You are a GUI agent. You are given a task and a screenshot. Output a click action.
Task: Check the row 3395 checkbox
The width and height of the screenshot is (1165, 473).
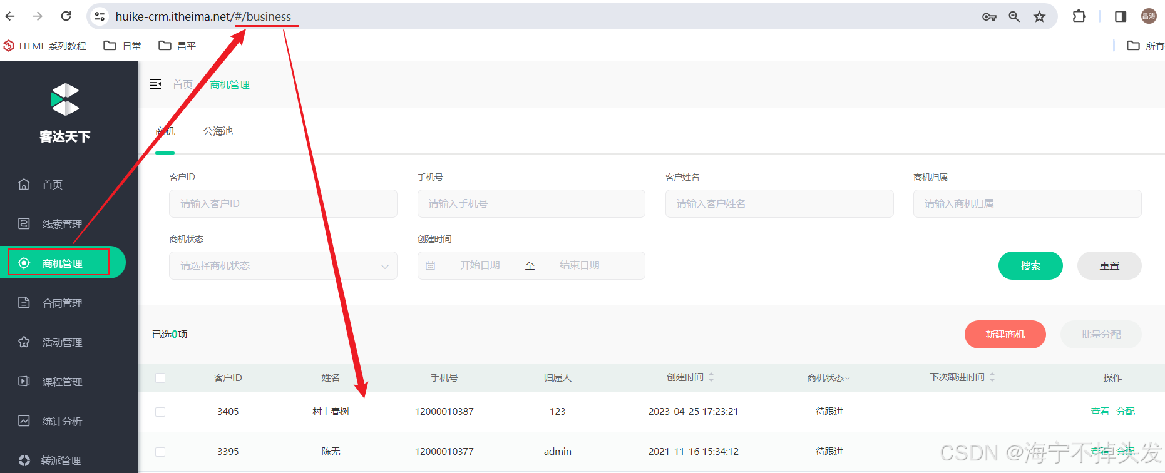click(160, 452)
